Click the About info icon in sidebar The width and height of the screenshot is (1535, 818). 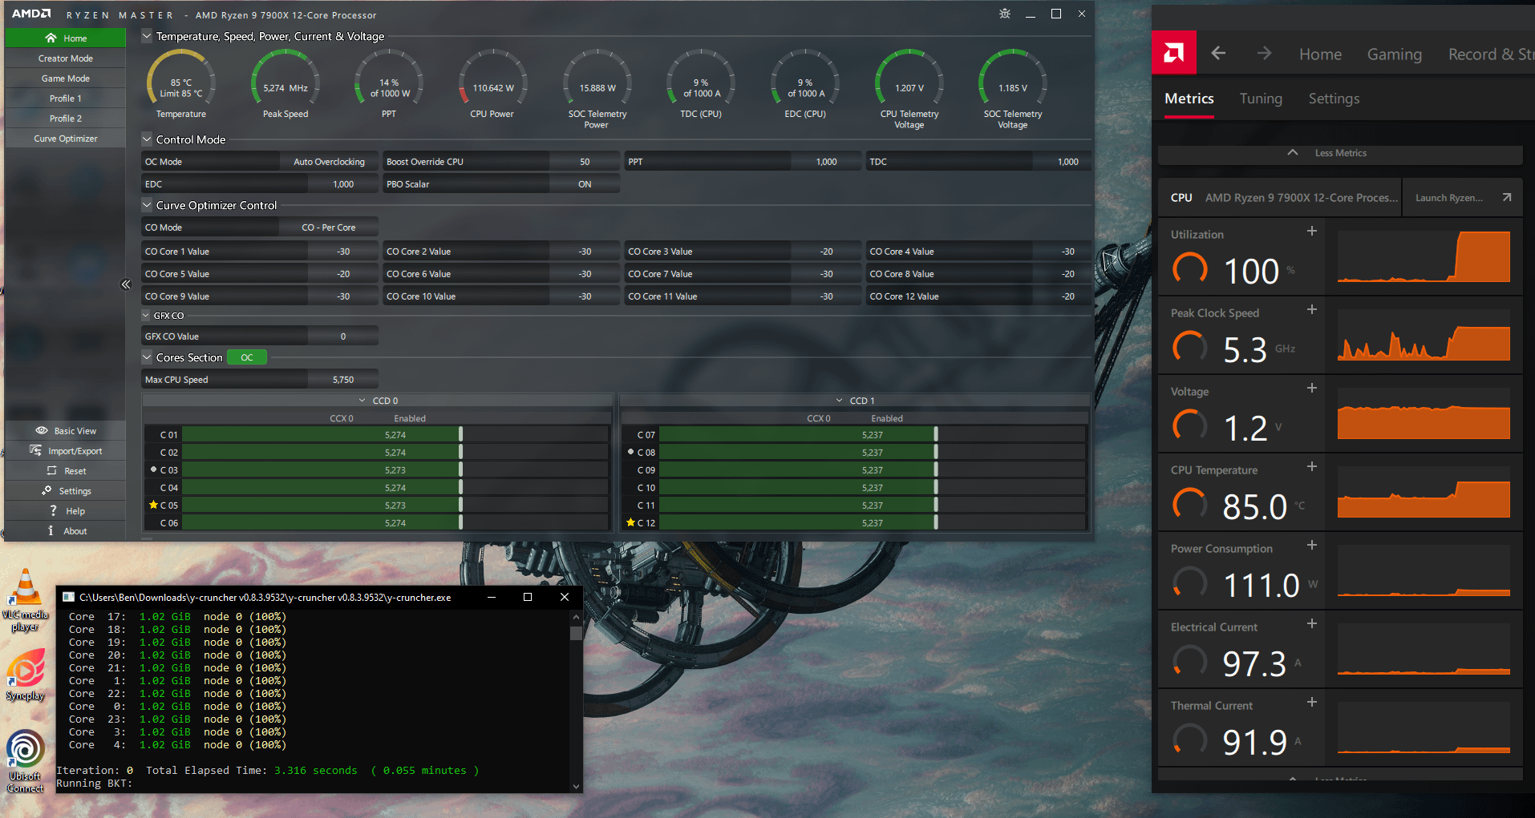tap(51, 530)
